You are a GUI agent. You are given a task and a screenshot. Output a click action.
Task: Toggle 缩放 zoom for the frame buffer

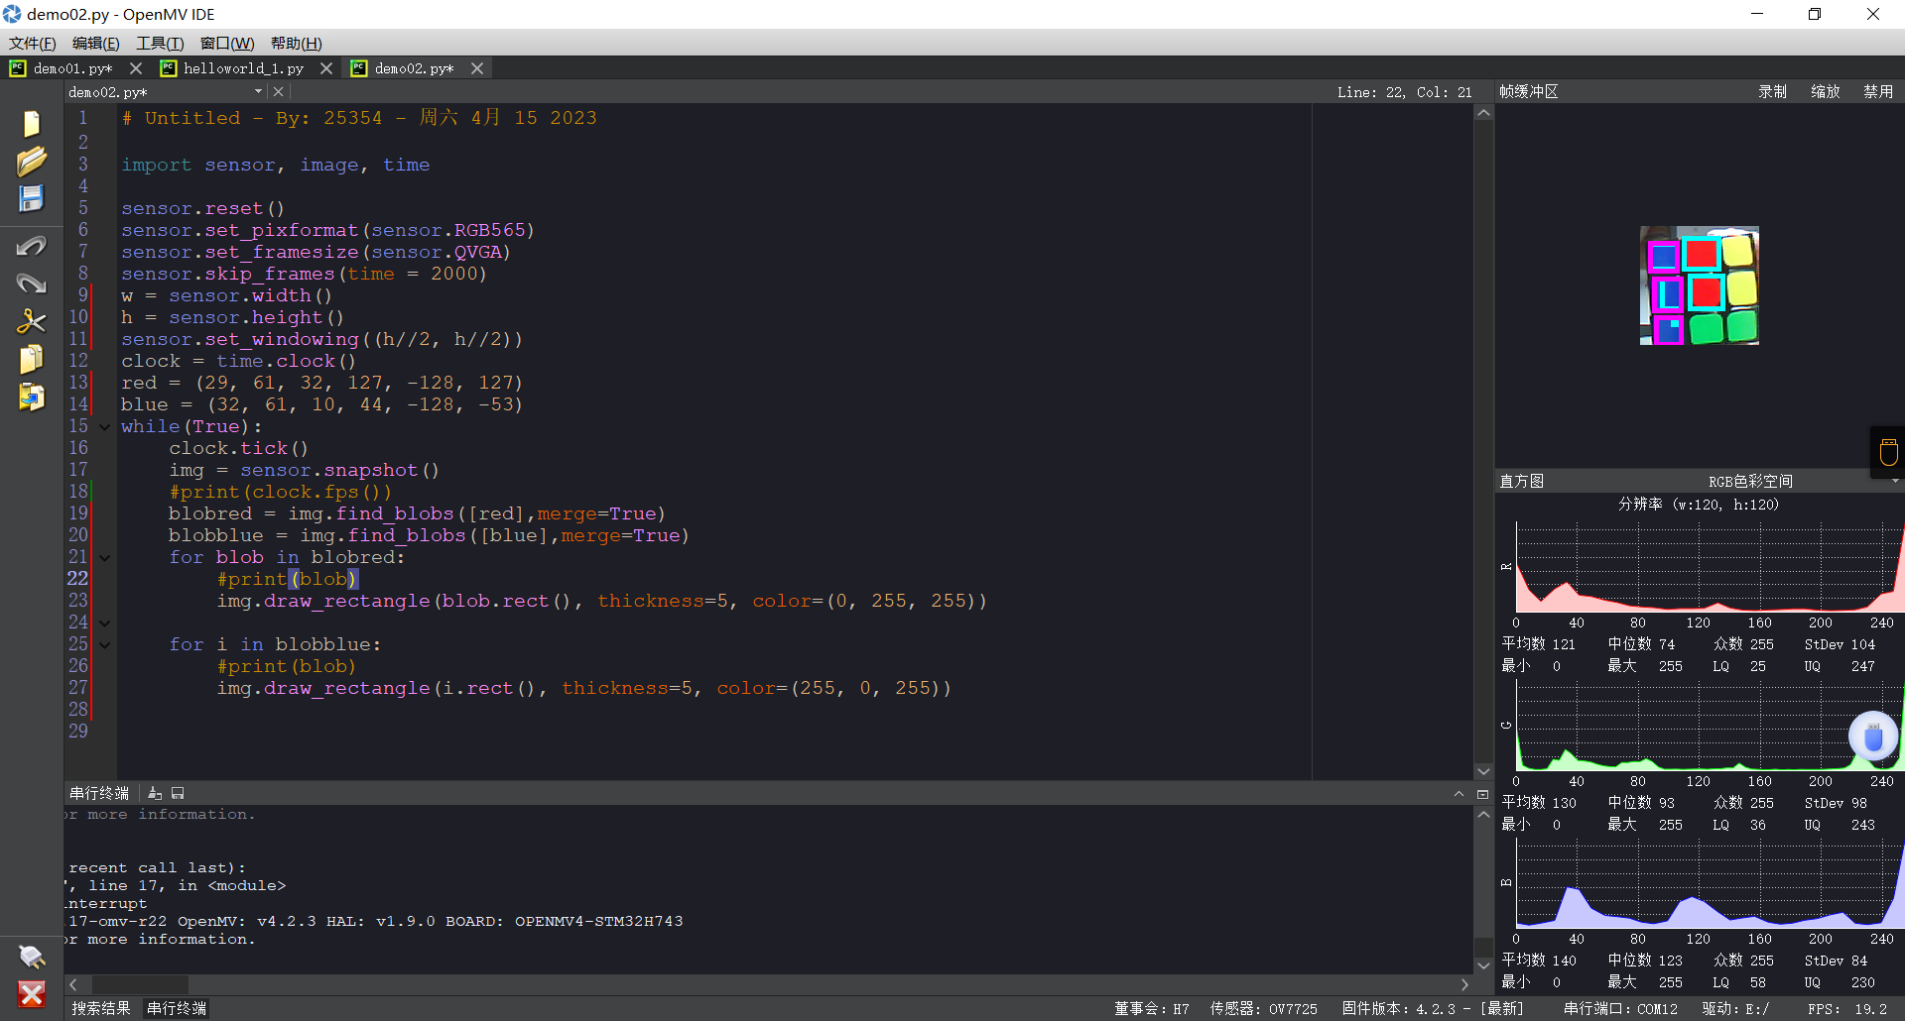point(1825,91)
